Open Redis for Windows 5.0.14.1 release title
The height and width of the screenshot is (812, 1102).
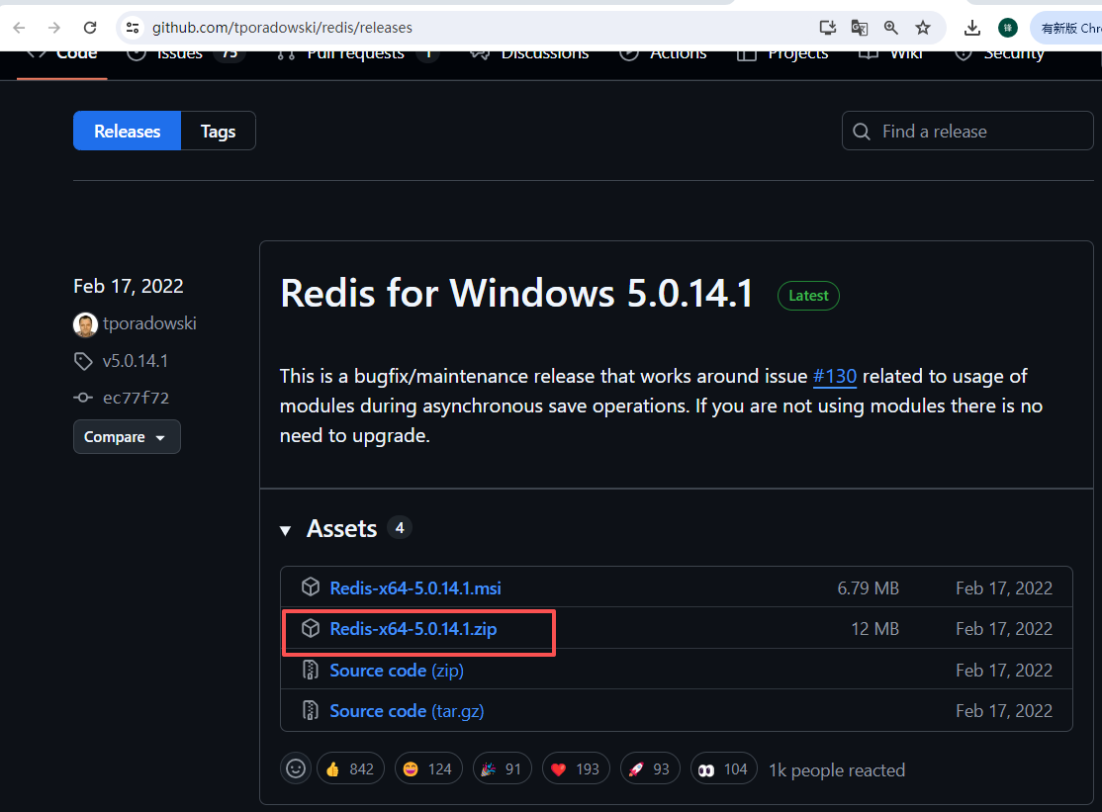point(516,293)
